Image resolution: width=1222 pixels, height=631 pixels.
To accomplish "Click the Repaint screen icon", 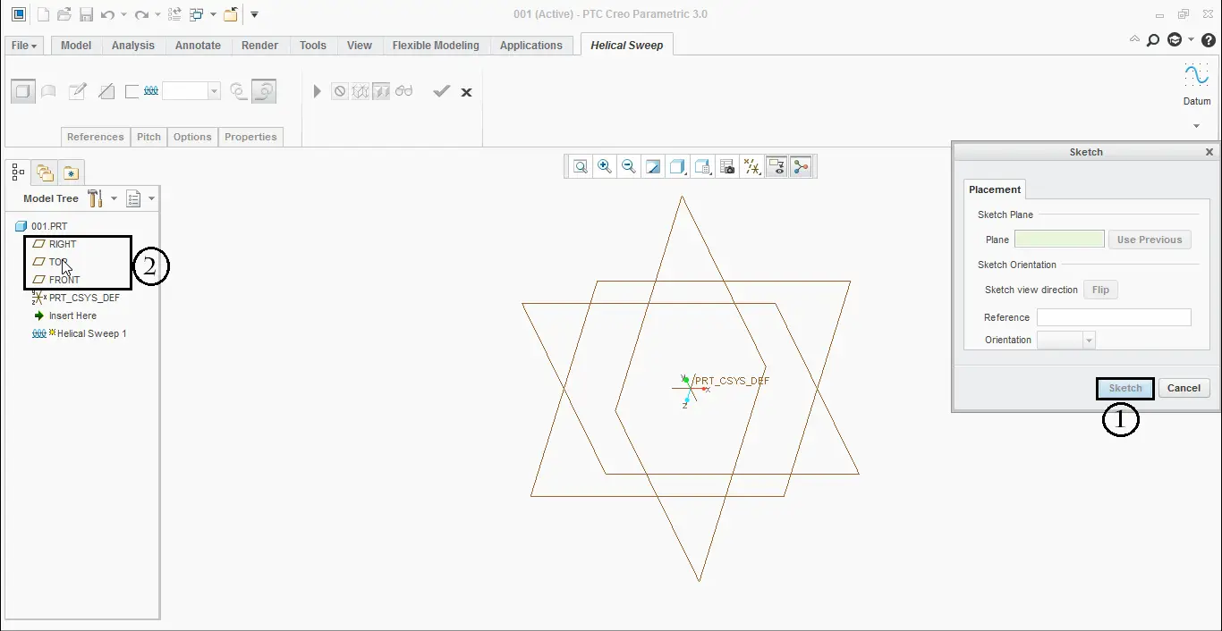I will (653, 166).
